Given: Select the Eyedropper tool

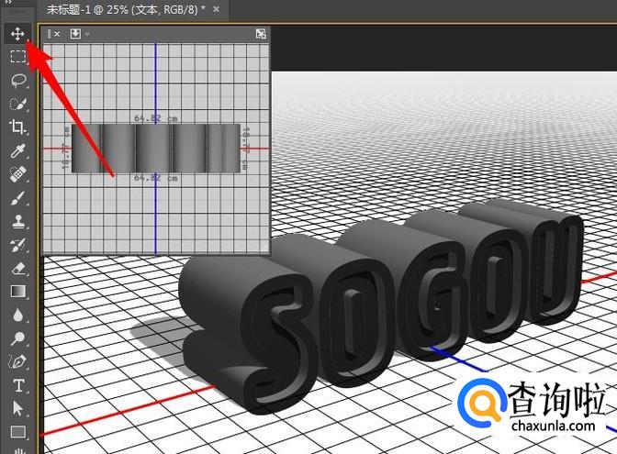Looking at the screenshot, I should click(18, 150).
